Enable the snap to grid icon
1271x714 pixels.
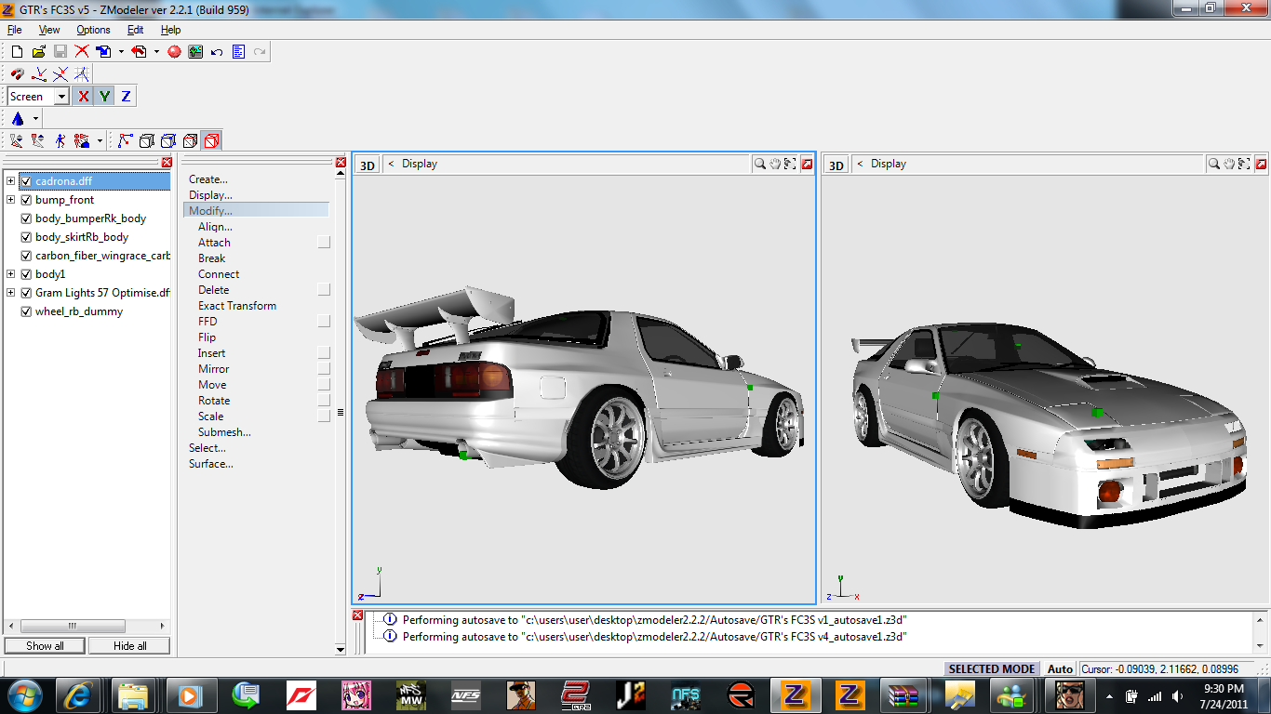pyautogui.click(x=82, y=73)
